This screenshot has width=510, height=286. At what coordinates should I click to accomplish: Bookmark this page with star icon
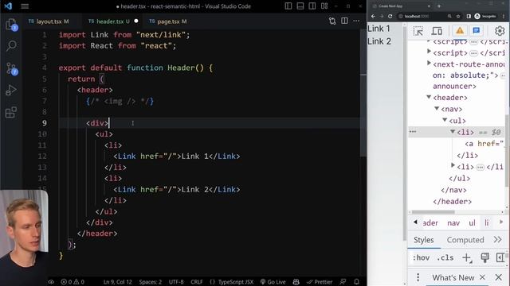pyautogui.click(x=458, y=16)
